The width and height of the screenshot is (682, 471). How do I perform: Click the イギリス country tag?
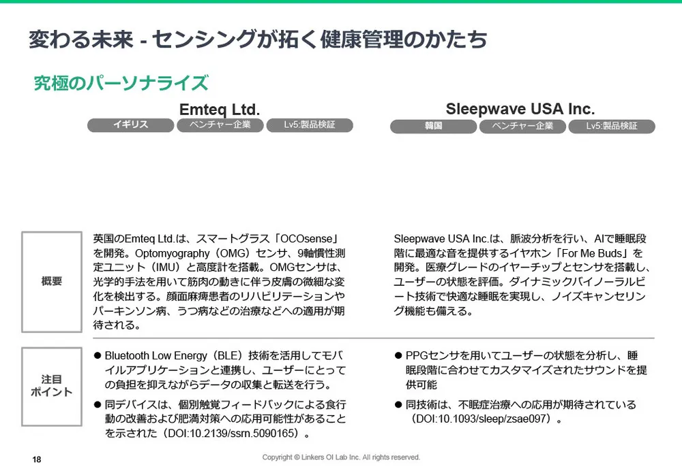130,125
